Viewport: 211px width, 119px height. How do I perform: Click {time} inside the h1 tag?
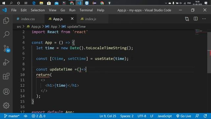coord(61,85)
